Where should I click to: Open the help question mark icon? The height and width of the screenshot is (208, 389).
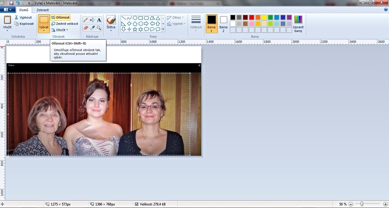tap(385, 9)
